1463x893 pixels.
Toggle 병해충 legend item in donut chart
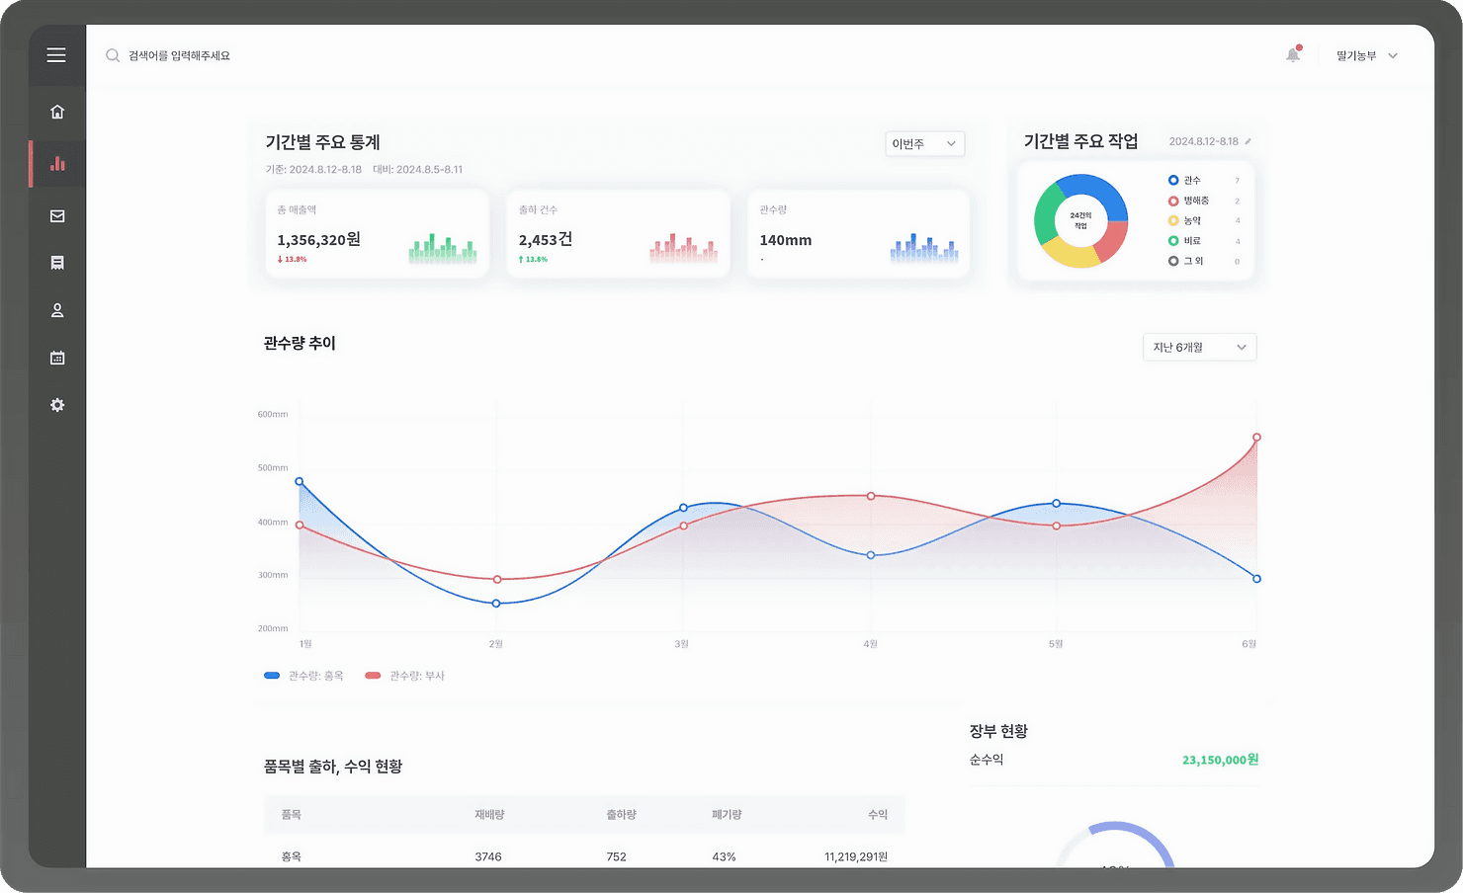click(1204, 201)
